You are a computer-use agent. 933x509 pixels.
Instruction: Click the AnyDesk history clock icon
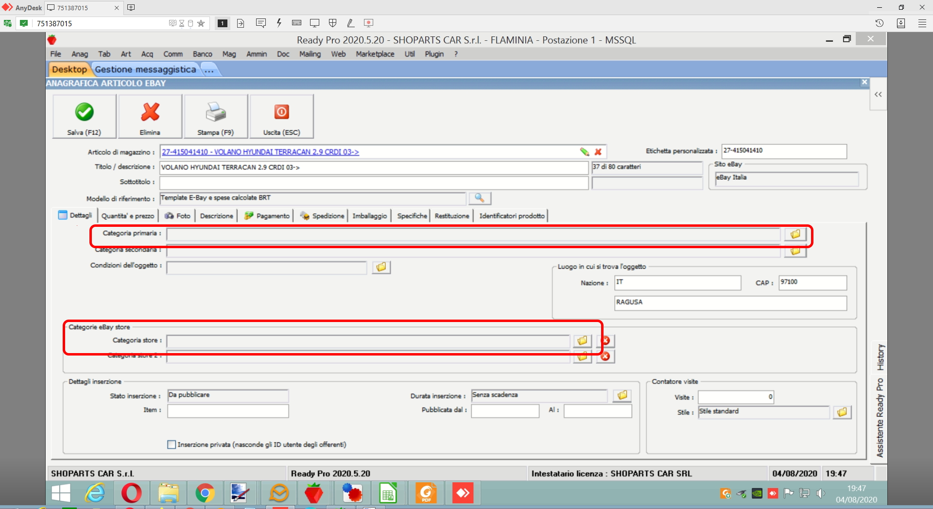(x=880, y=23)
